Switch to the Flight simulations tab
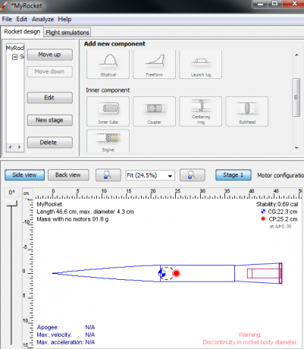The image size is (304, 349). [x=67, y=33]
